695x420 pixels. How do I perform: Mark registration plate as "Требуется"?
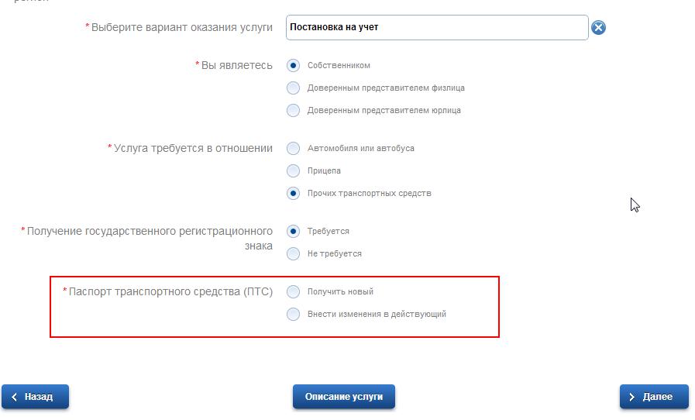coord(293,232)
